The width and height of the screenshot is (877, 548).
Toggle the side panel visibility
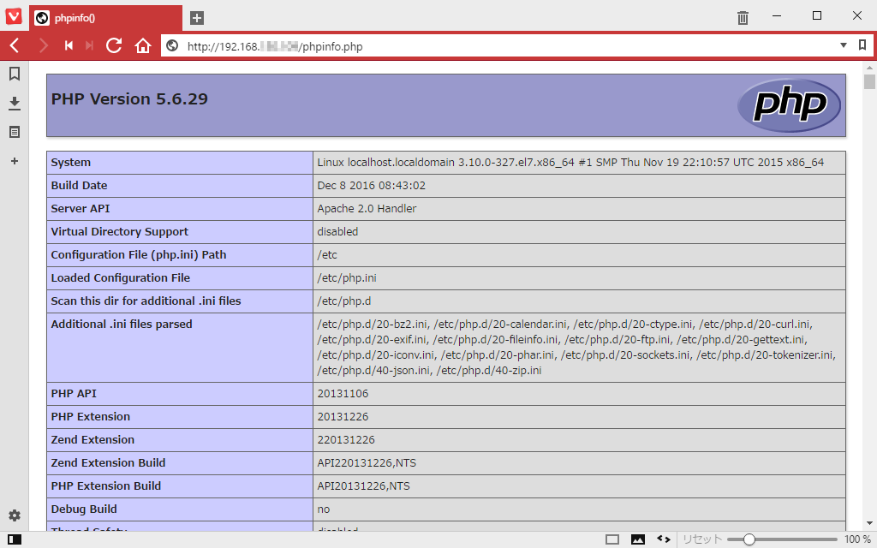click(x=15, y=539)
